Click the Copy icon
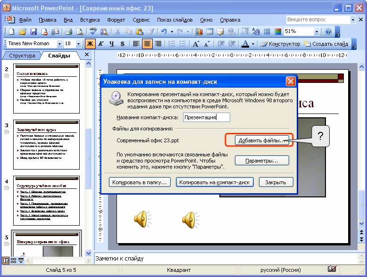Image resolution: width=367 pixels, height=277 pixels. click(x=128, y=32)
